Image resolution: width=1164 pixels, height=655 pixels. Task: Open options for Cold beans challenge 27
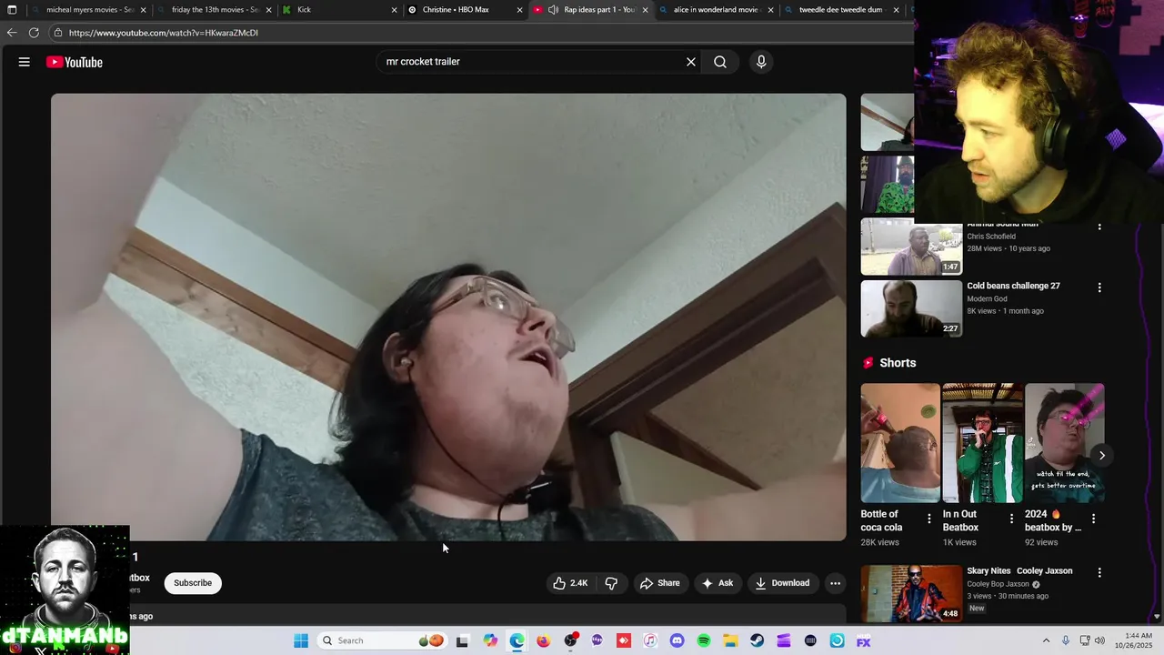pos(1099,287)
